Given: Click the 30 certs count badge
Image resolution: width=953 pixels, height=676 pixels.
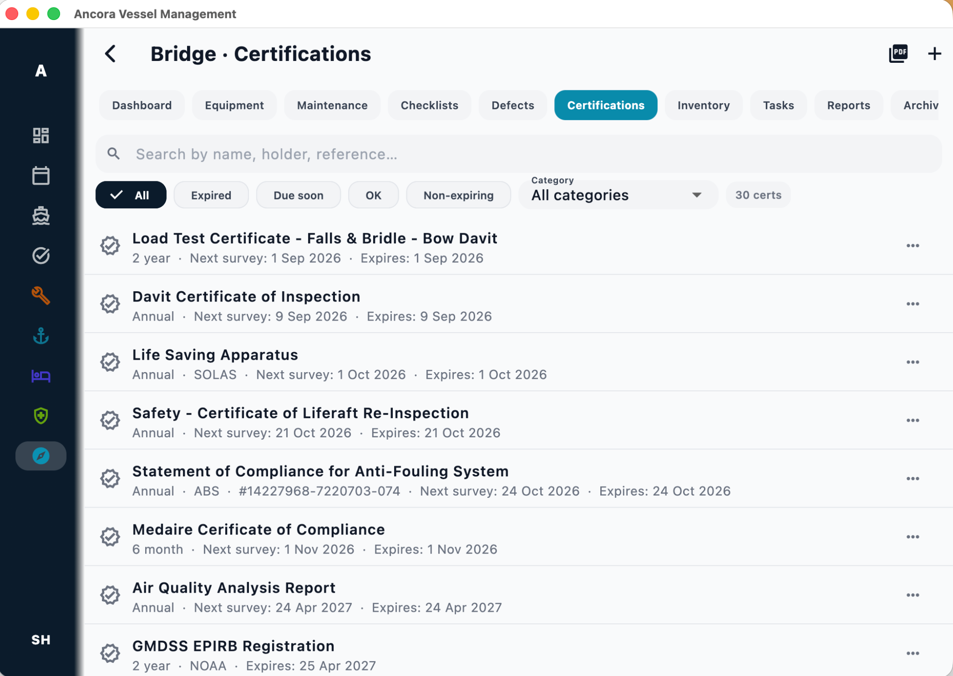Looking at the screenshot, I should pos(758,195).
